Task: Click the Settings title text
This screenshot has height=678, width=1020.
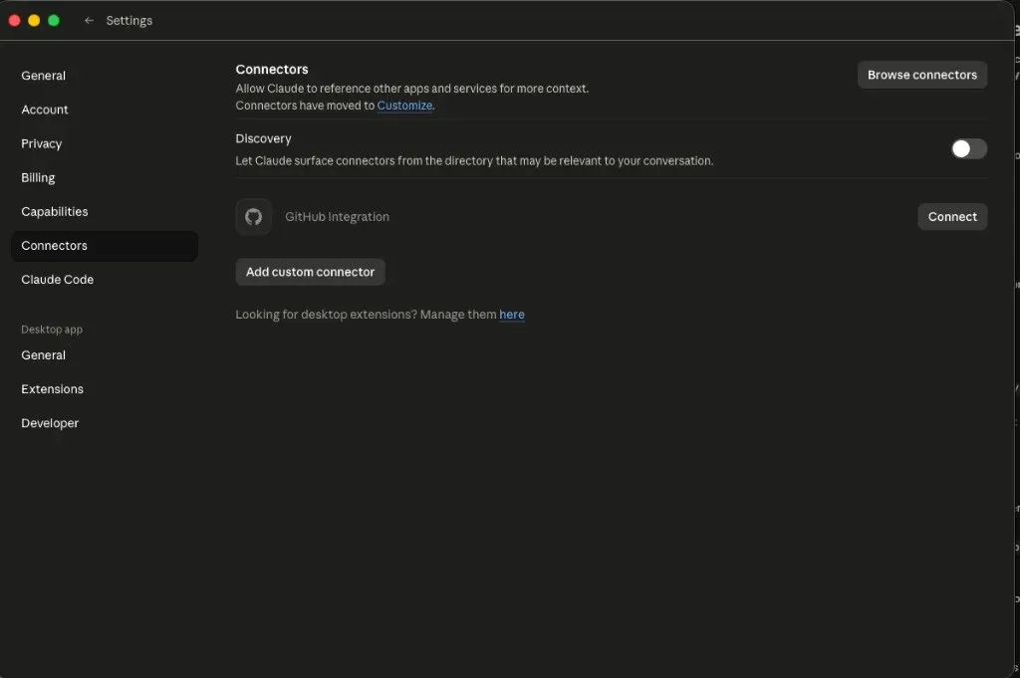Action: [129, 21]
